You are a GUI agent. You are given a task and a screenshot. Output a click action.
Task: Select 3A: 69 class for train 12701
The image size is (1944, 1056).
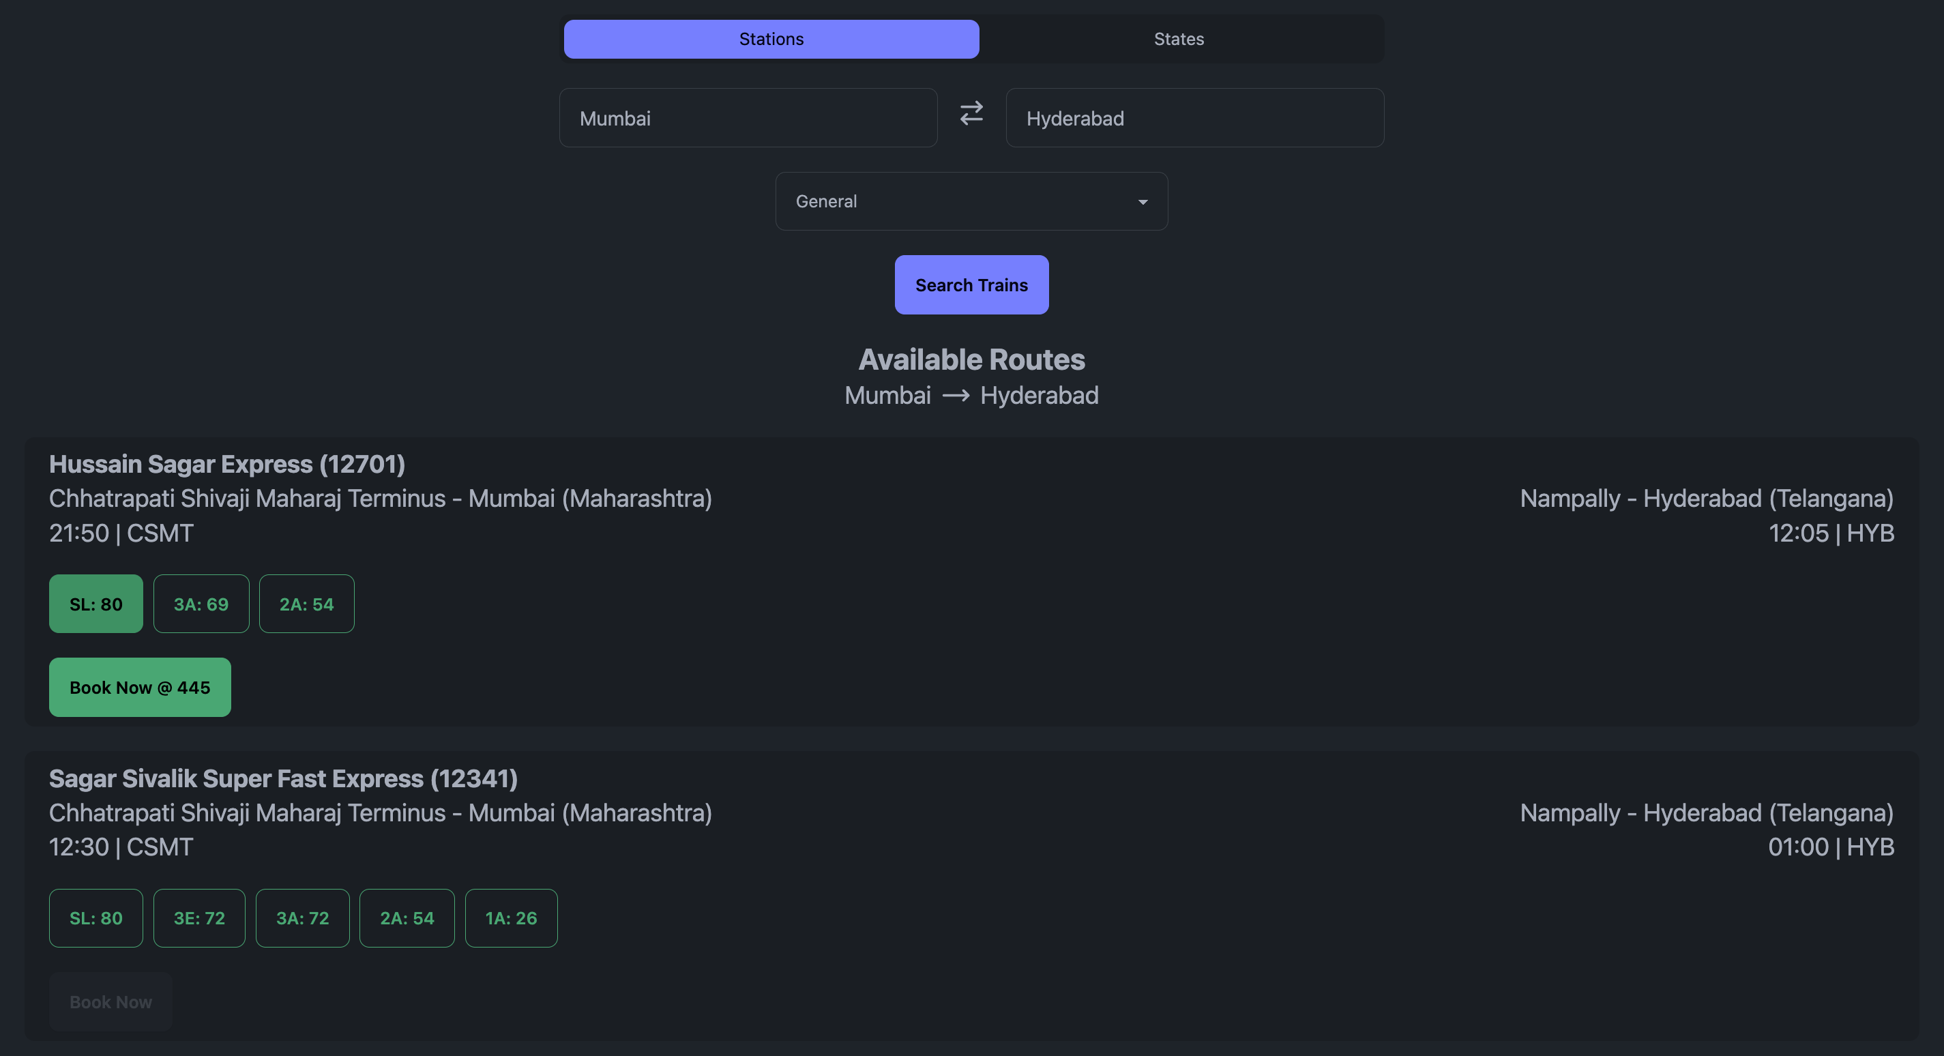click(x=201, y=604)
